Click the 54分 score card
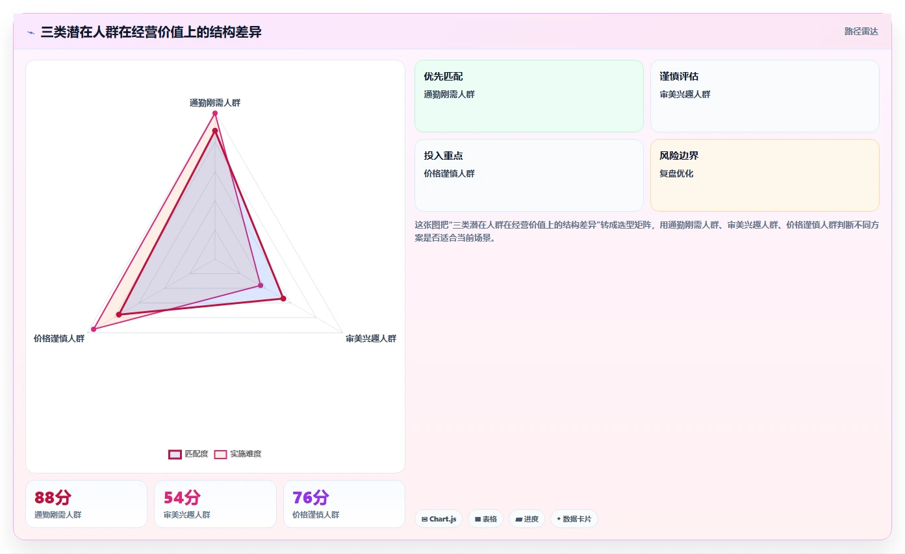Screen dimensions: 905x554 point(215,504)
